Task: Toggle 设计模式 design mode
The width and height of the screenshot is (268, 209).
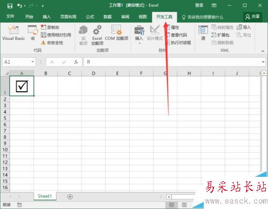Action: pyautogui.click(x=155, y=33)
